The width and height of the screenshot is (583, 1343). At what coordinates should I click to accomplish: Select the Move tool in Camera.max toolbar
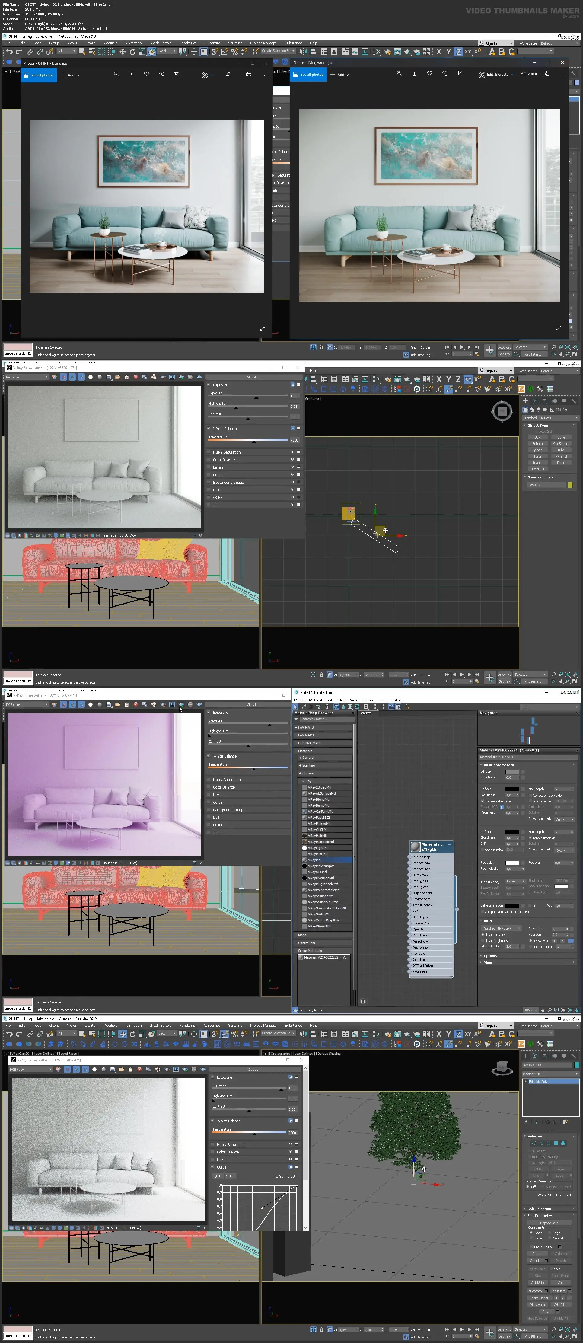(123, 52)
